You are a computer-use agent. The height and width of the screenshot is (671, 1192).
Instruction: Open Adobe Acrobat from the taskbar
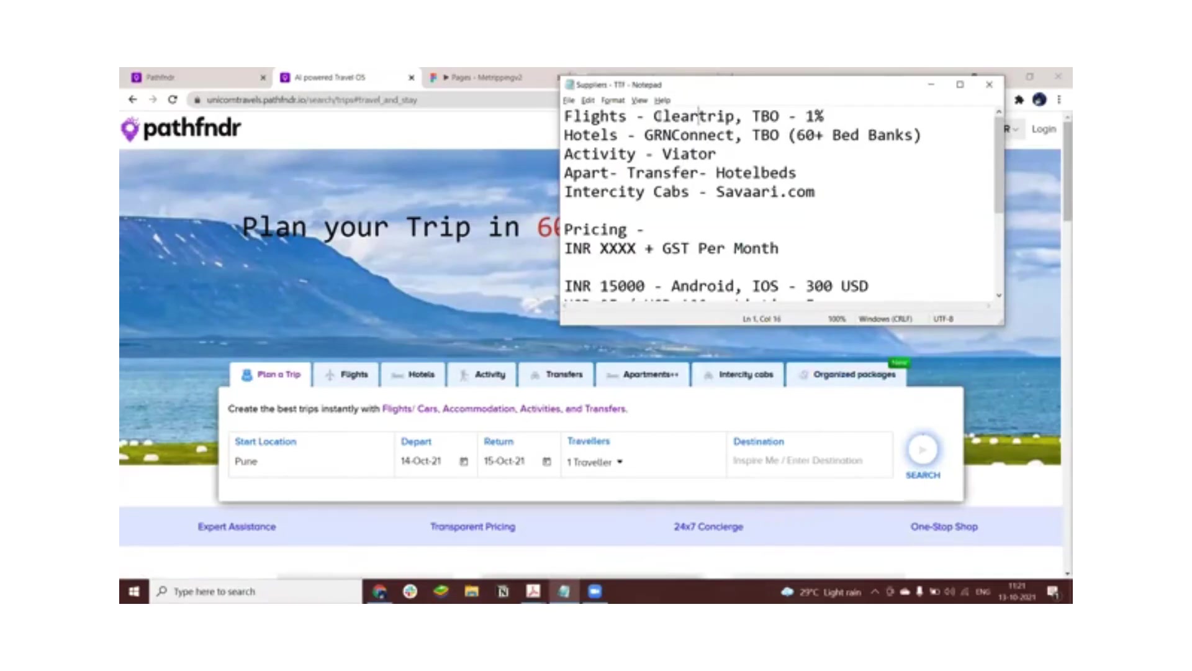(533, 591)
